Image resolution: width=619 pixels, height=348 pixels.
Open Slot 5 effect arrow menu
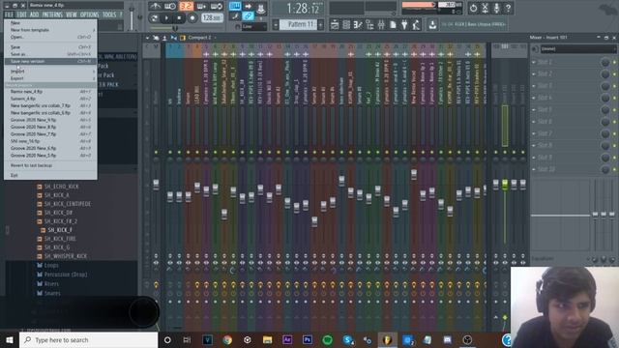click(x=534, y=109)
